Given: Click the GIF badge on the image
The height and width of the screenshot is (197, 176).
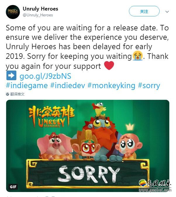Looking at the screenshot, I should tap(13, 187).
